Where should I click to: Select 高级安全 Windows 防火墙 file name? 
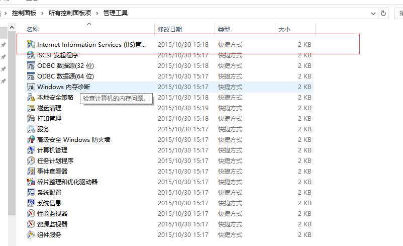[x=74, y=139]
